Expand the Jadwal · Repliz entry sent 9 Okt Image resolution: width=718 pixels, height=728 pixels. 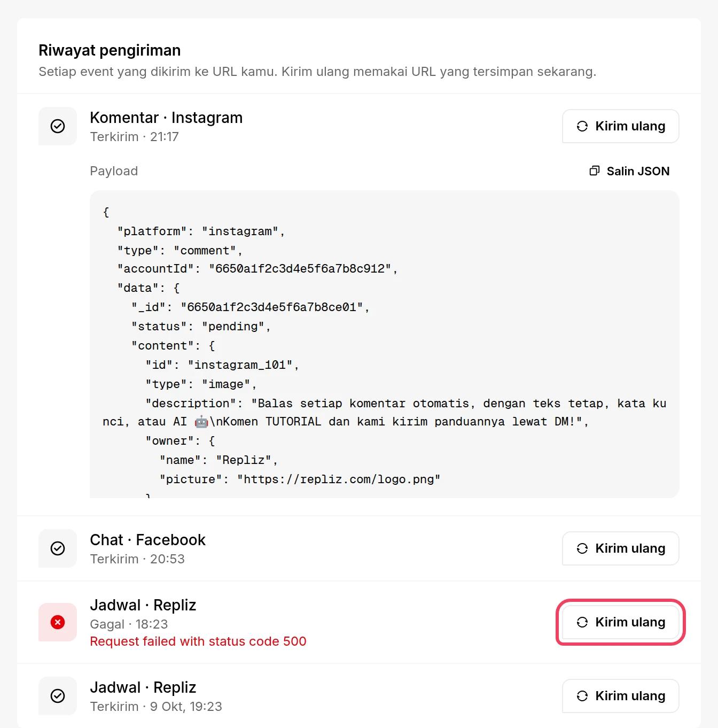tap(143, 687)
